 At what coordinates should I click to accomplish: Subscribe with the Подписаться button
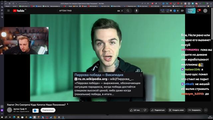(48, 110)
